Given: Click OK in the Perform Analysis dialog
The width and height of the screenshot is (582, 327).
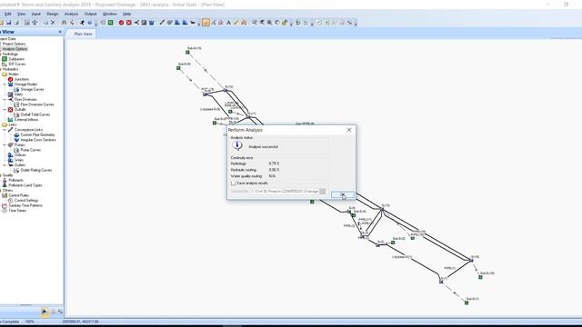Looking at the screenshot, I should tap(342, 194).
